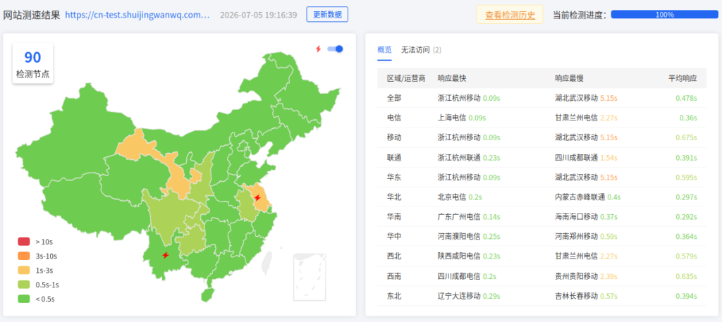Select the 电信 row label

pos(394,118)
